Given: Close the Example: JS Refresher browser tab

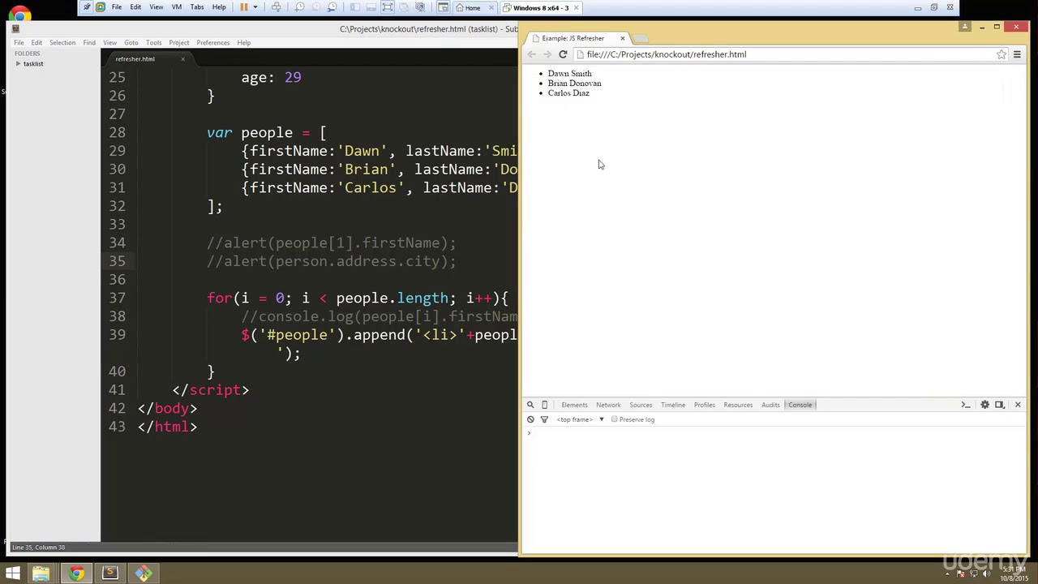Looking at the screenshot, I should click(x=623, y=38).
